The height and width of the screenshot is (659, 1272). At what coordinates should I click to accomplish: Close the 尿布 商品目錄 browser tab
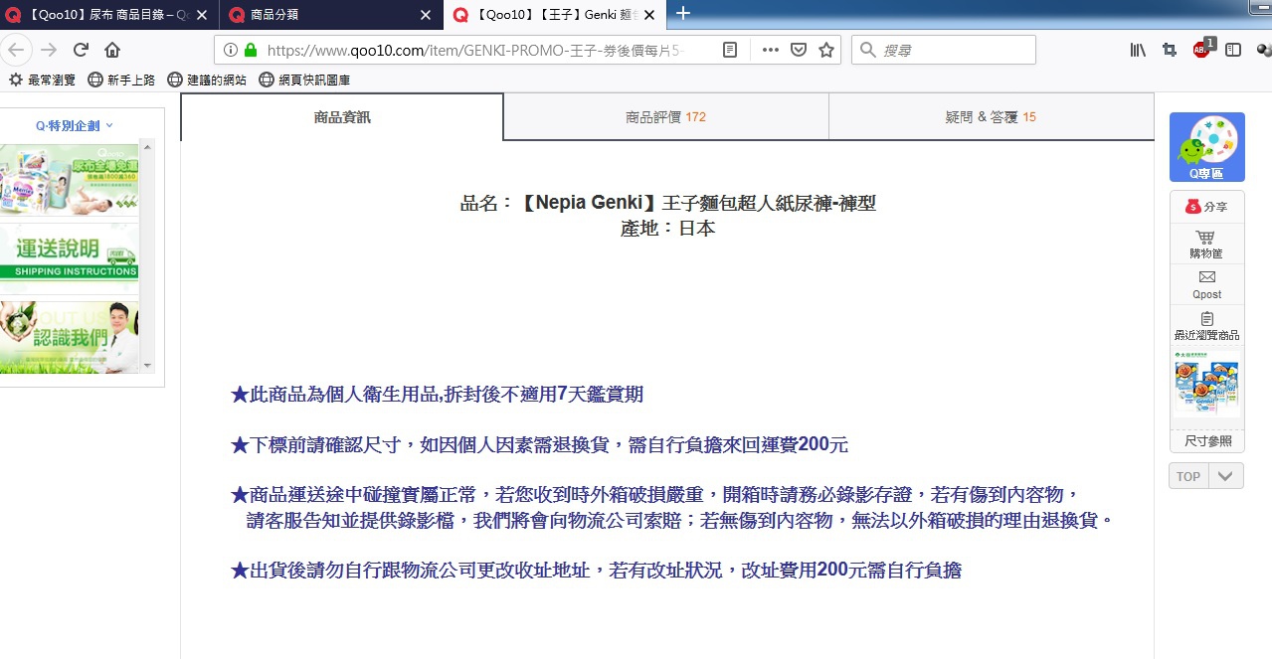point(203,15)
